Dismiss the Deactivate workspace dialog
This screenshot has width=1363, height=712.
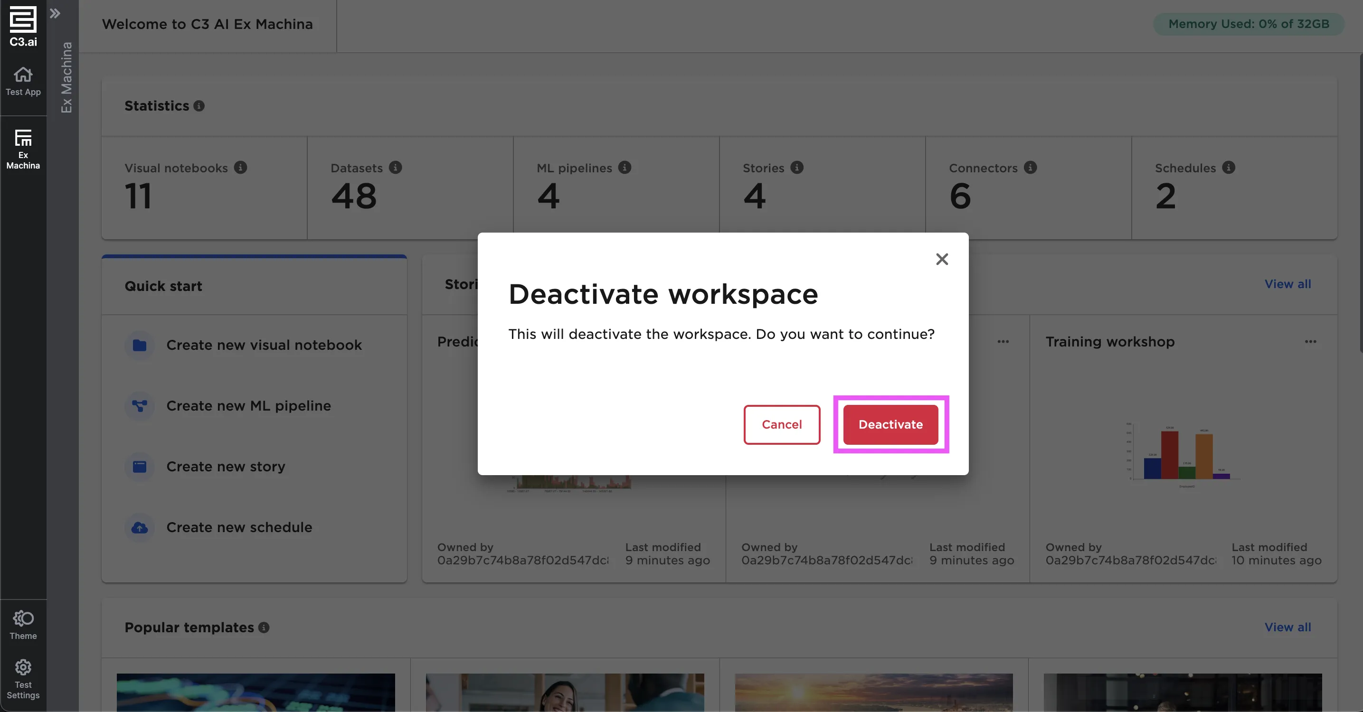coord(942,259)
